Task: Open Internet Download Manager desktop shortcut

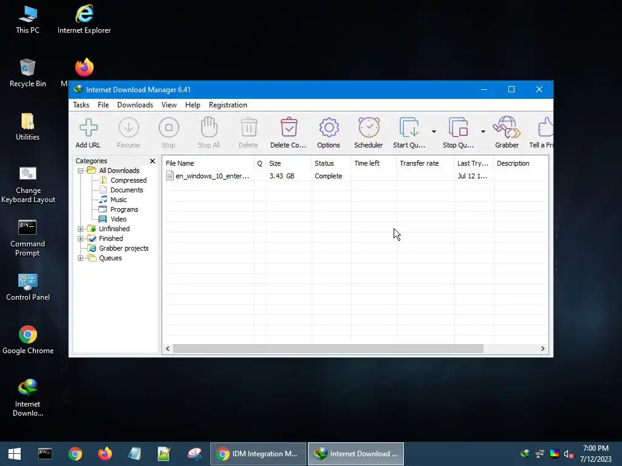Action: [28, 398]
